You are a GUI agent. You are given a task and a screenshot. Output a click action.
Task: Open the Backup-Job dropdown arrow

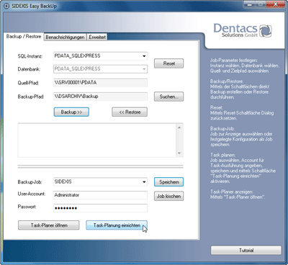click(x=144, y=182)
